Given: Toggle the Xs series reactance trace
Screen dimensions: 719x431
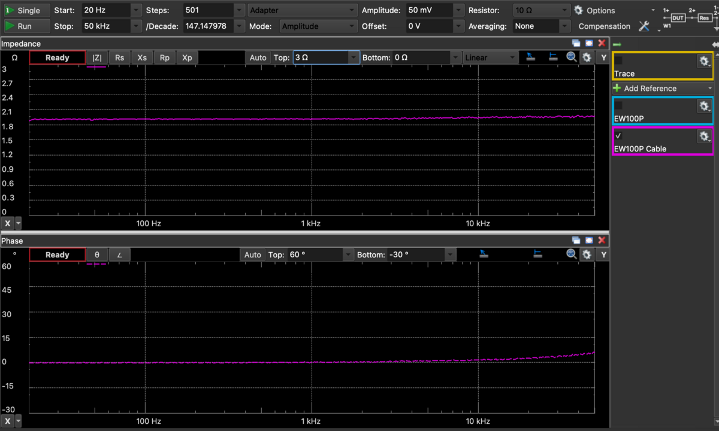Looking at the screenshot, I should [x=142, y=57].
